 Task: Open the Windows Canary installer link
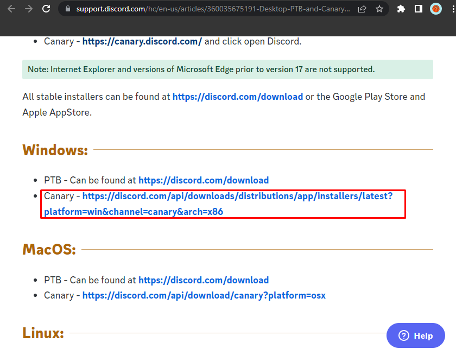[x=218, y=204]
